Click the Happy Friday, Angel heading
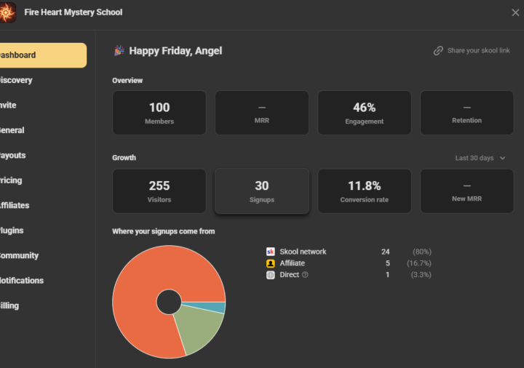This screenshot has height=368, width=524. click(175, 51)
